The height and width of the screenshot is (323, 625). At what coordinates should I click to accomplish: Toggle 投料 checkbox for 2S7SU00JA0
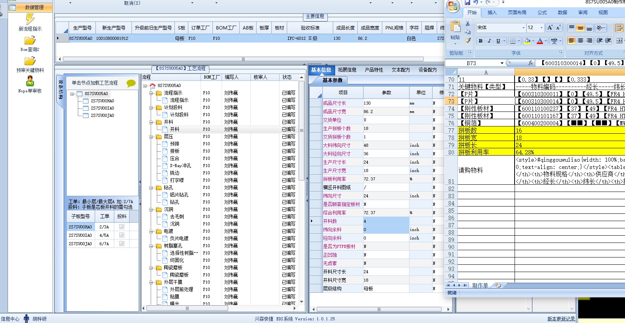(122, 244)
